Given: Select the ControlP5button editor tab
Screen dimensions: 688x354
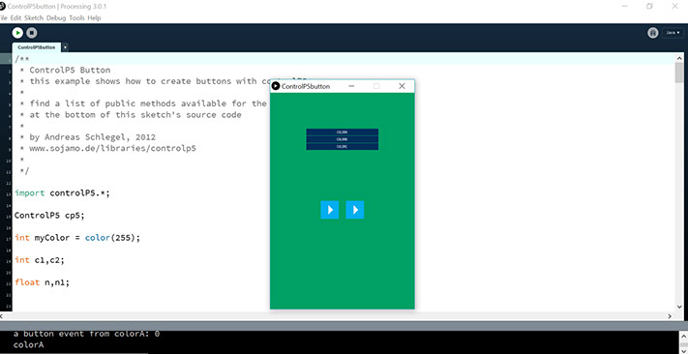Looking at the screenshot, I should tap(37, 47).
